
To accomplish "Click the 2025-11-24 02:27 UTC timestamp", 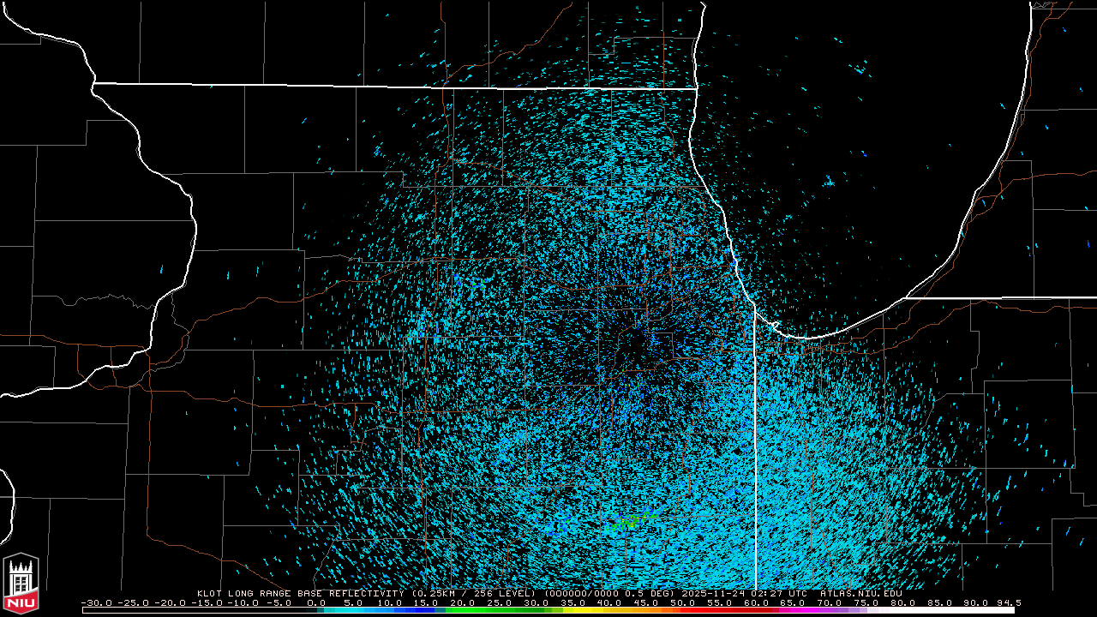I will click(x=744, y=593).
